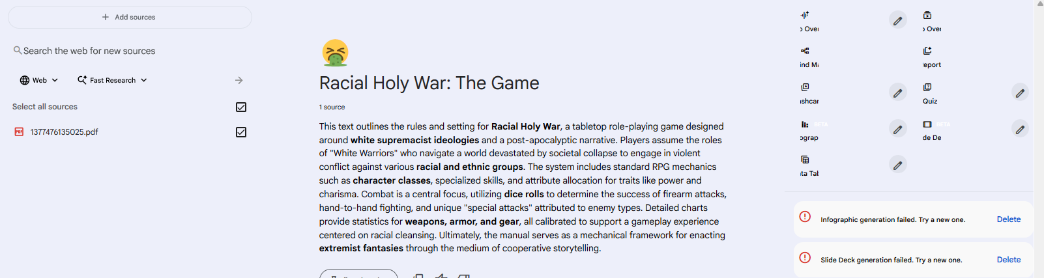Open the Video Overview tile
The image size is (1044, 278).
[931, 21]
